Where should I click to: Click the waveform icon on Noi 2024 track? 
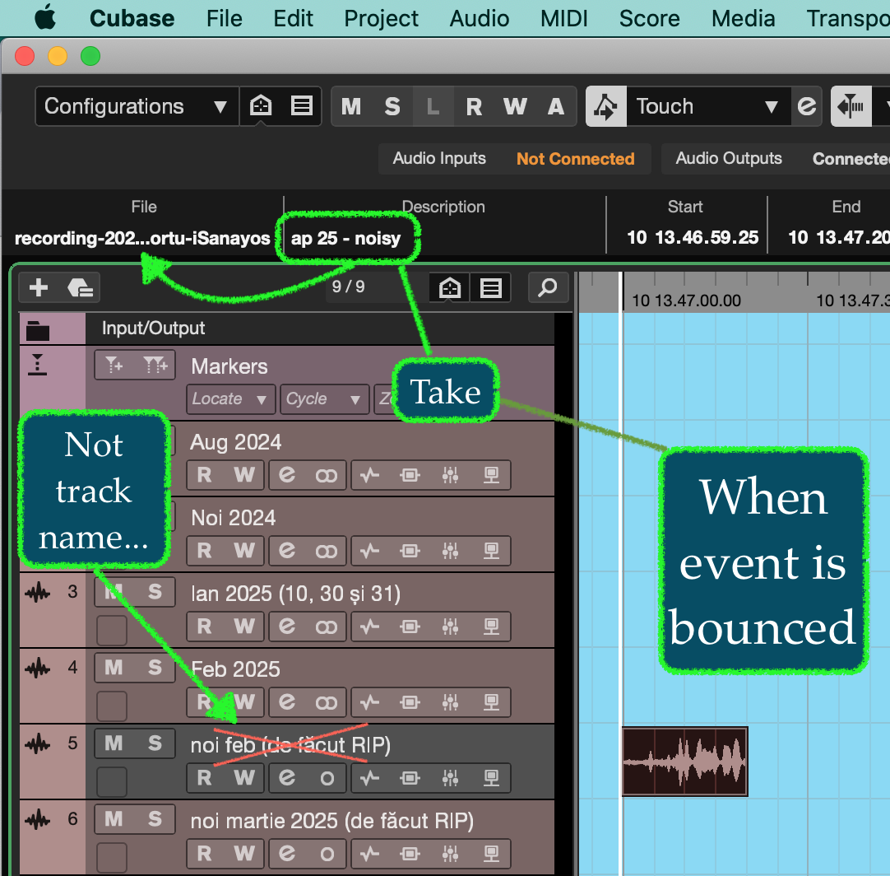click(370, 551)
